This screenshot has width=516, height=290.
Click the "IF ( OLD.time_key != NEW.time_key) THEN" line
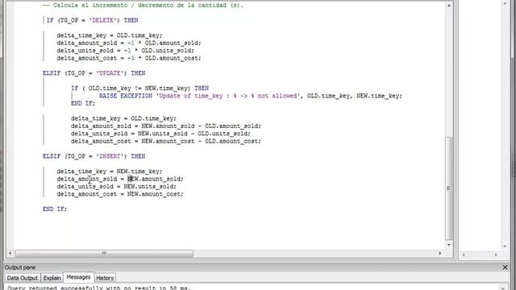coord(139,88)
